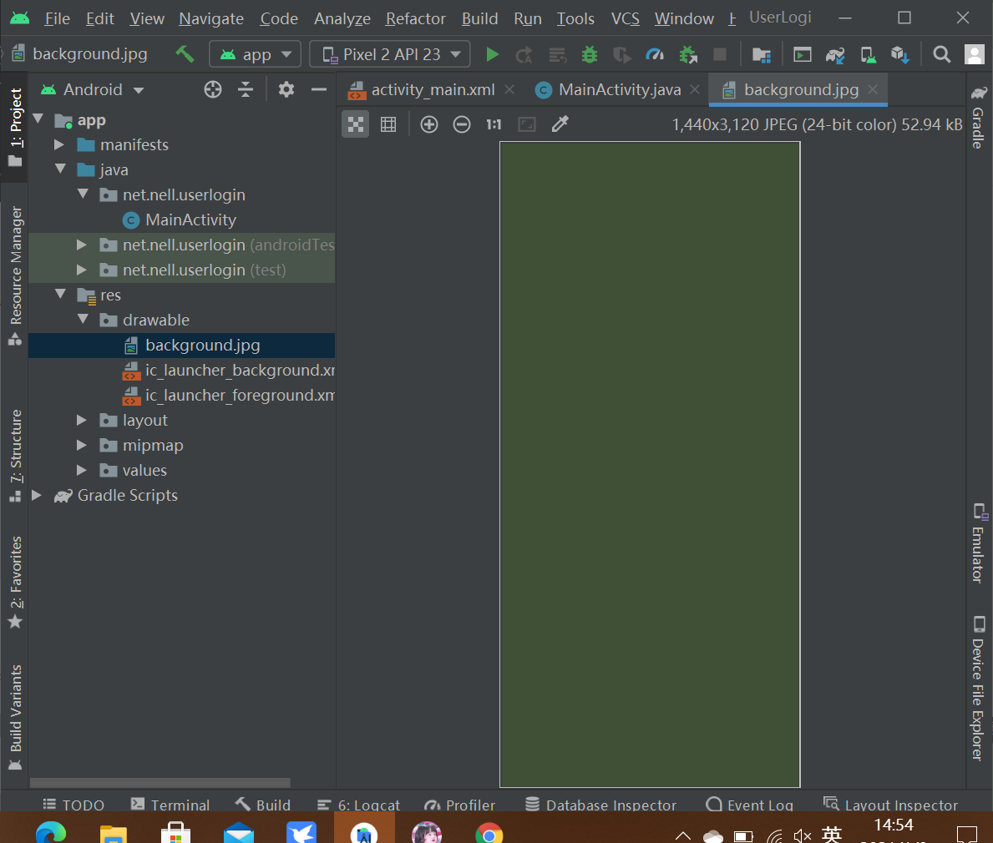Screen dimensions: 993x843
Task: Expand Gradle Scripts node
Action: (x=37, y=496)
